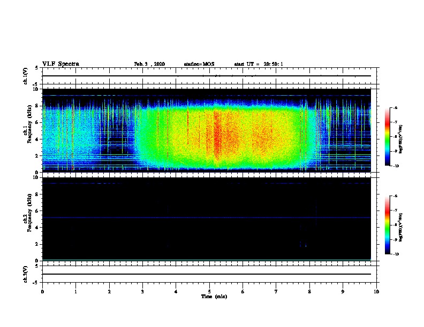Click the '4' frequency tick on ch.2 spectrogram

point(37,228)
